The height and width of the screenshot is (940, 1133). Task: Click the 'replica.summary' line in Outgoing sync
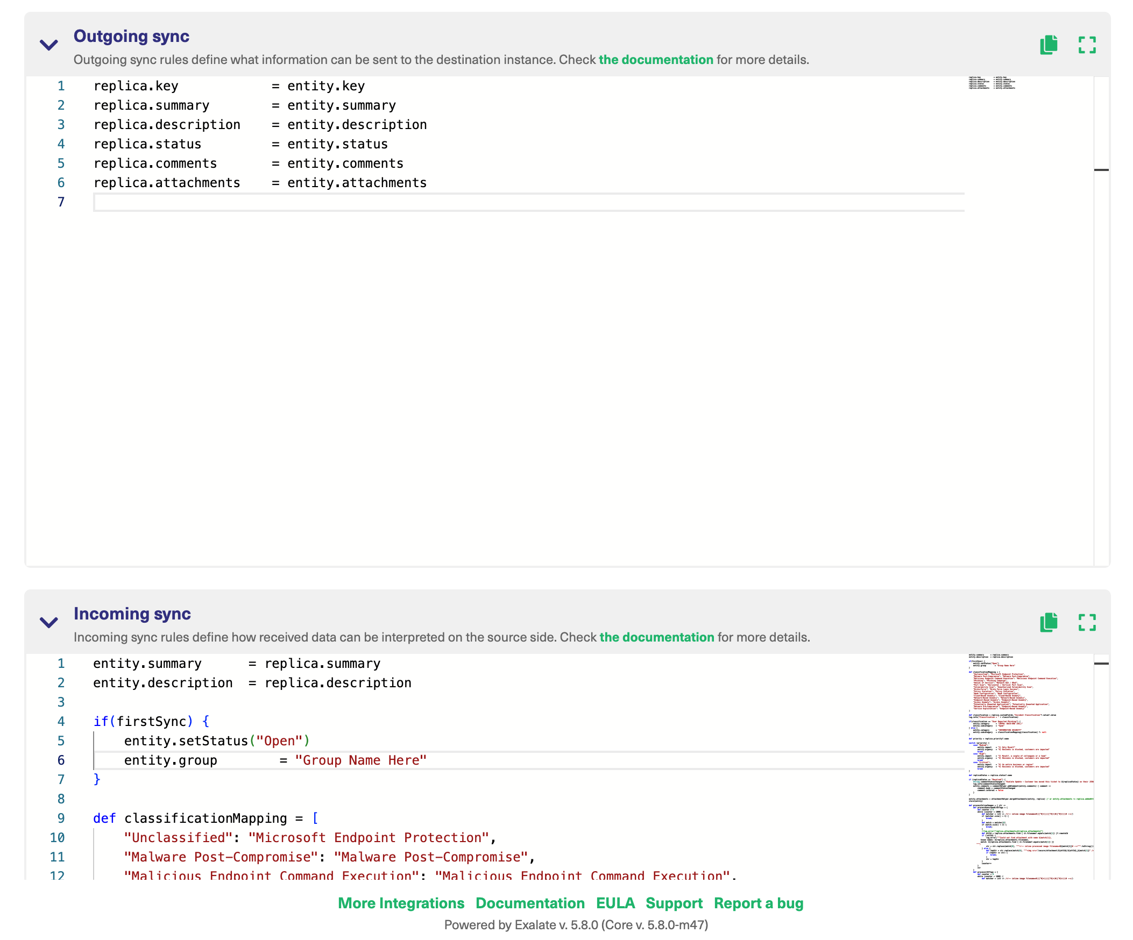point(245,106)
